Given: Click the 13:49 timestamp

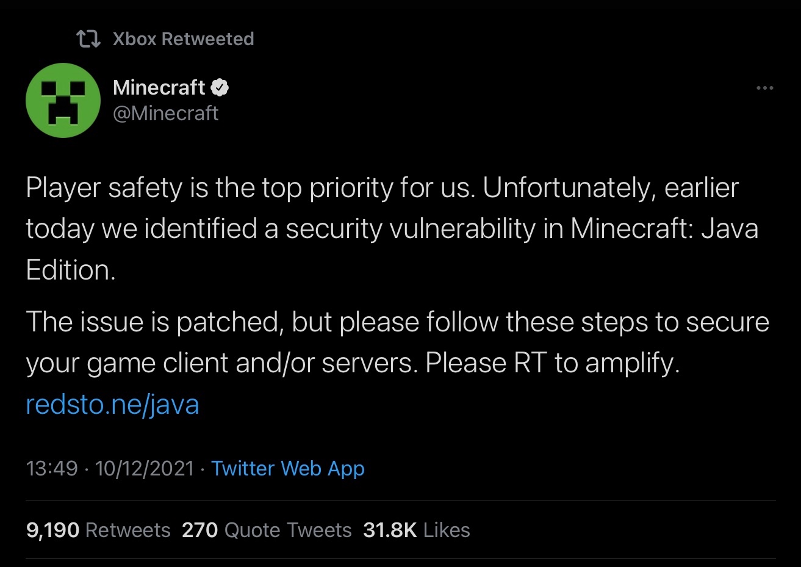Looking at the screenshot, I should [52, 468].
